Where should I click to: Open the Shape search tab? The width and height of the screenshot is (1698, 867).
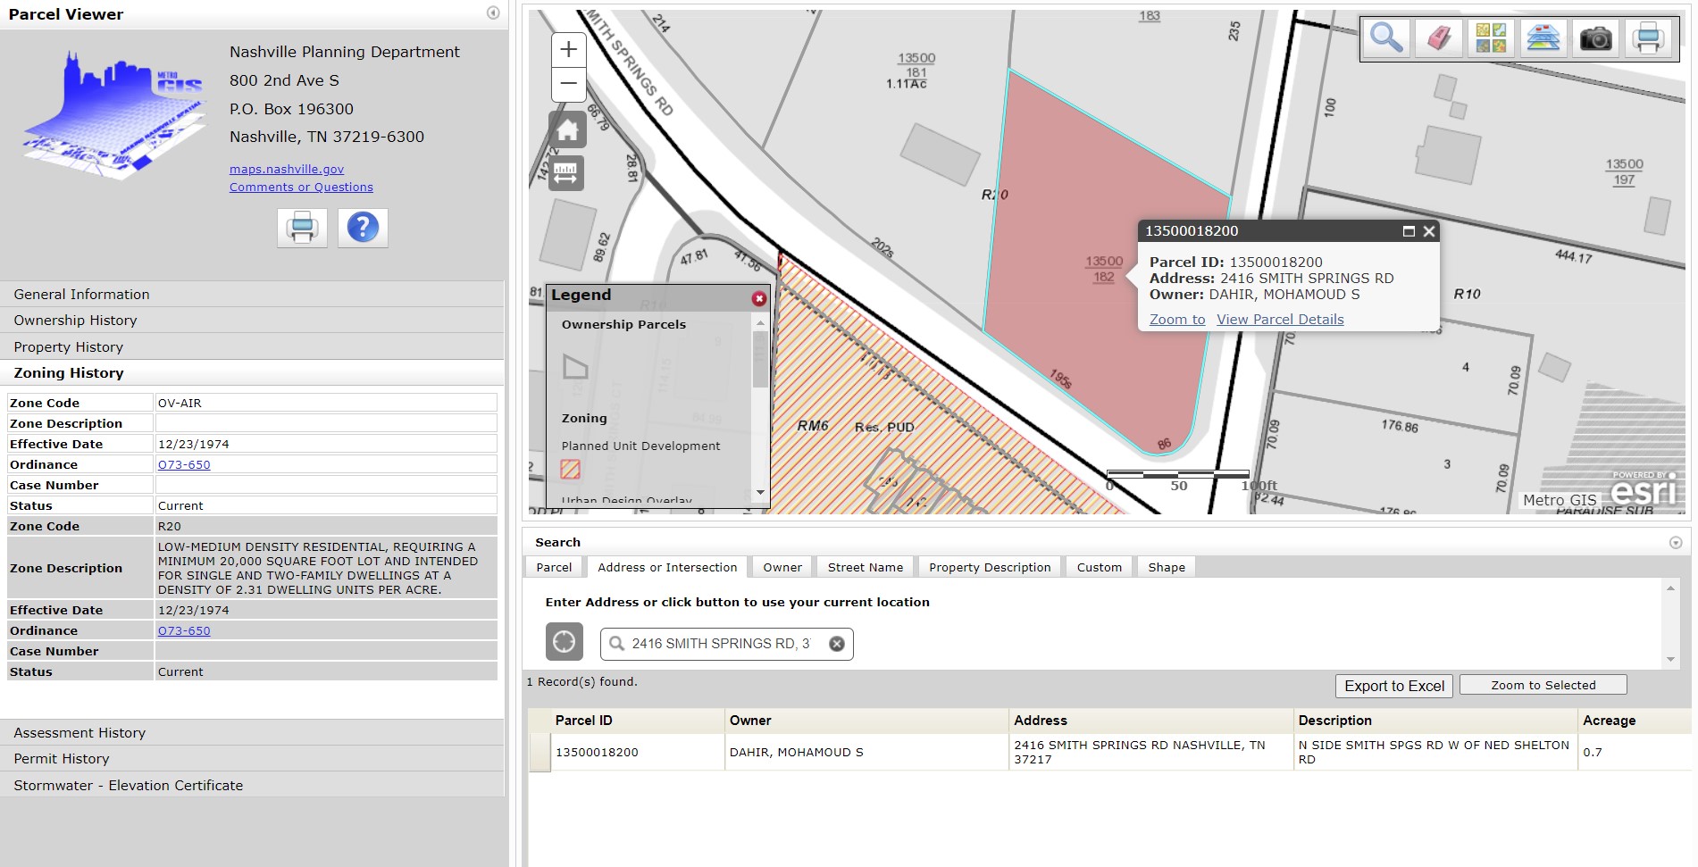[x=1167, y=567]
